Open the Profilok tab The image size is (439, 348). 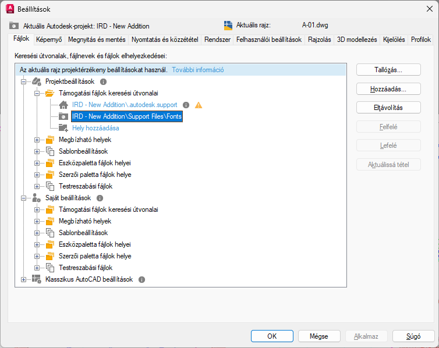[x=421, y=40]
